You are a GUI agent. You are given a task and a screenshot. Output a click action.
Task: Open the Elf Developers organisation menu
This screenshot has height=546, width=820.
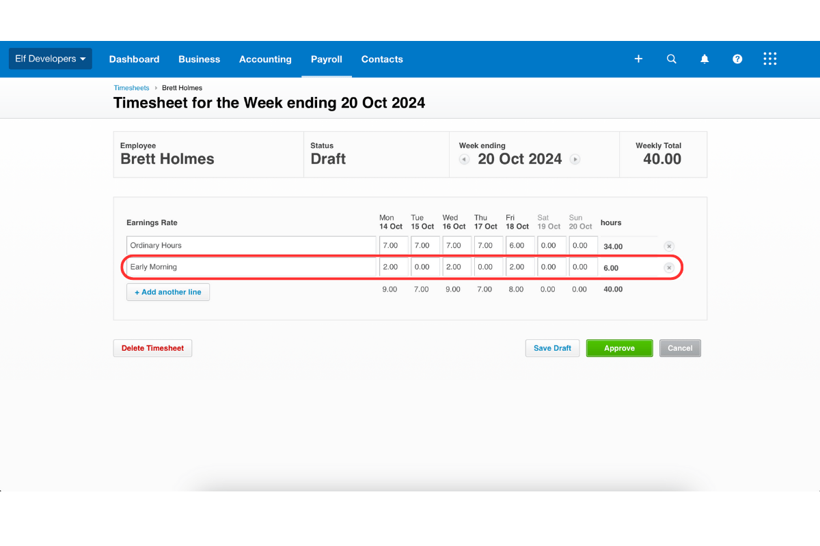50,58
